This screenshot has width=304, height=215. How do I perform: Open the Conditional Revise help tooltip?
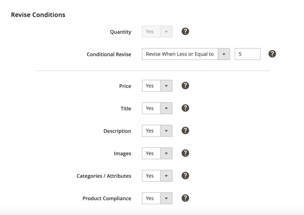coord(272,54)
